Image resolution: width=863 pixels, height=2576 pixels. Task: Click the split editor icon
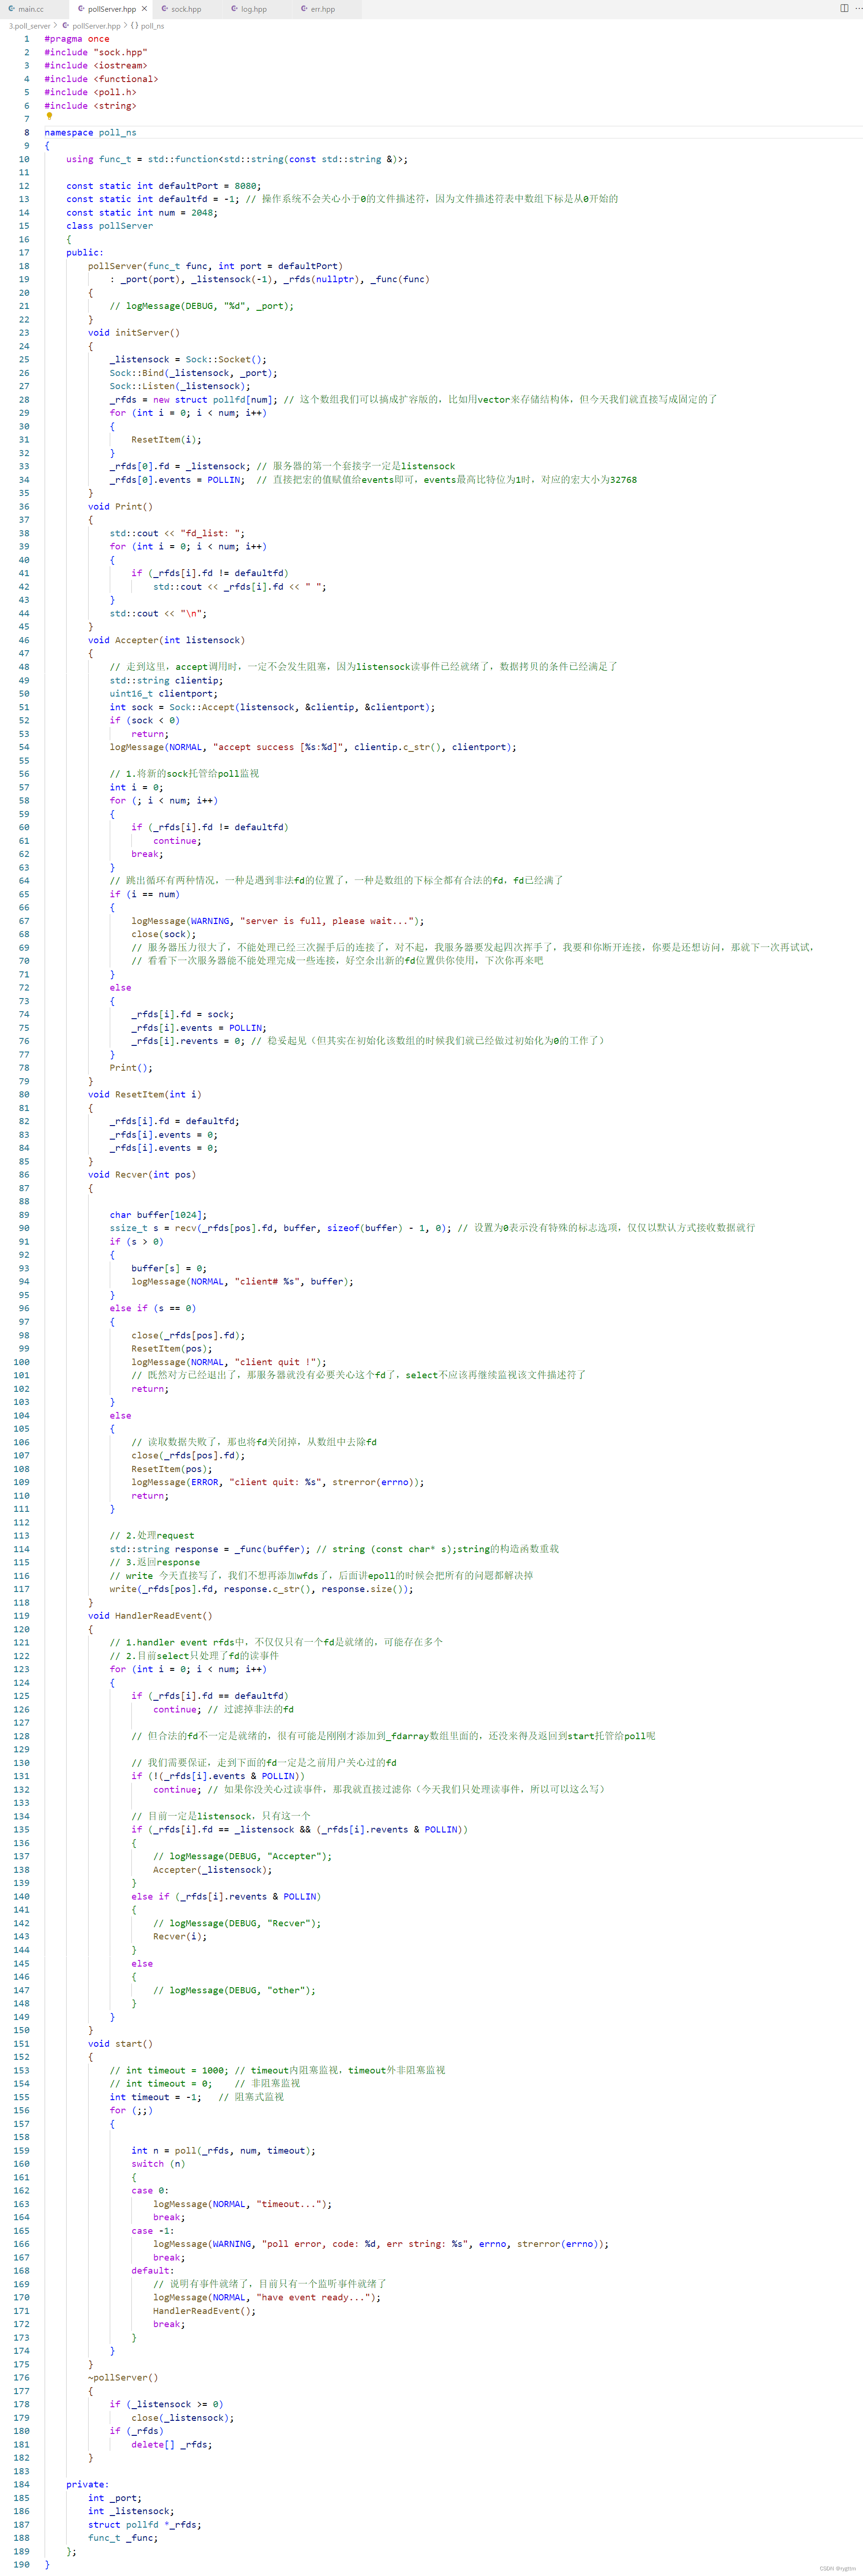(843, 8)
